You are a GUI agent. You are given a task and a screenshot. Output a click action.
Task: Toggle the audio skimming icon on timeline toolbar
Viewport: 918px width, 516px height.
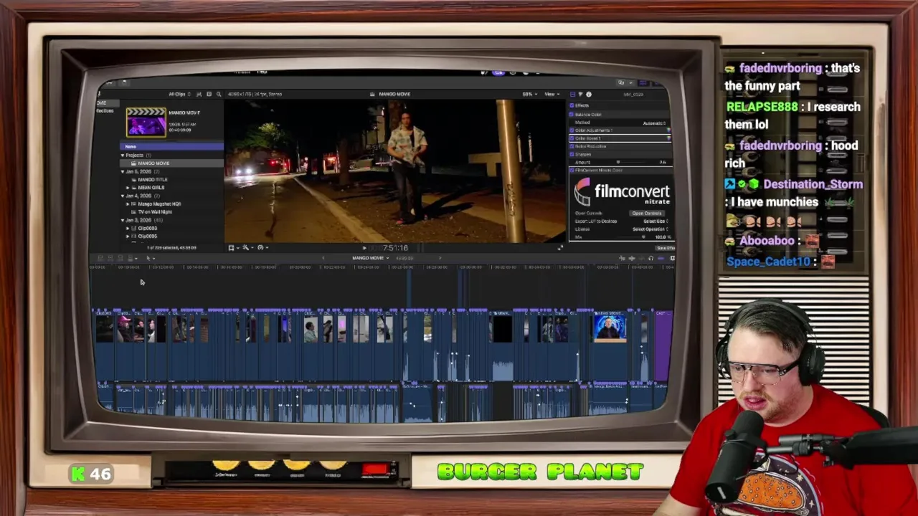click(x=632, y=258)
